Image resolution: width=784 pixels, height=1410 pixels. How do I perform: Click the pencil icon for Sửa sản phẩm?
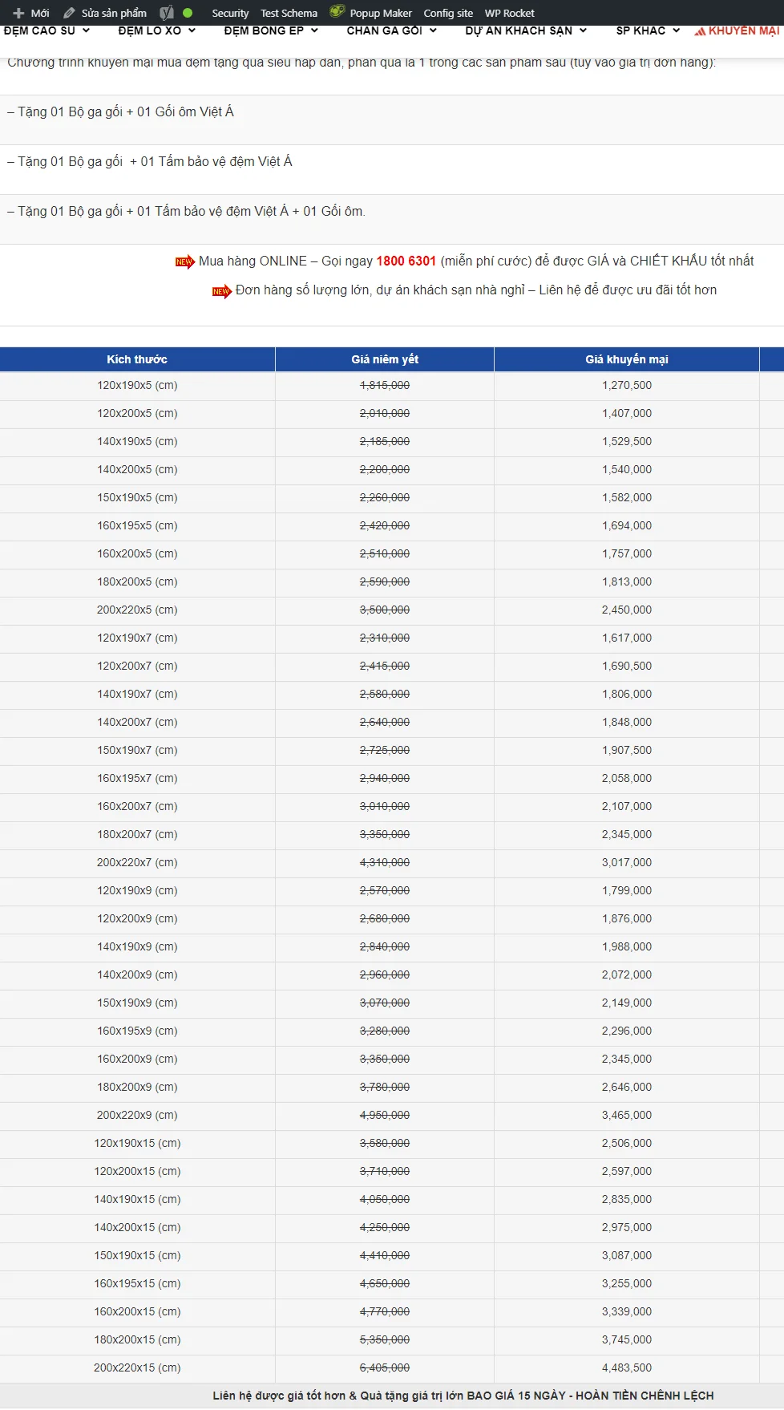click(x=69, y=13)
